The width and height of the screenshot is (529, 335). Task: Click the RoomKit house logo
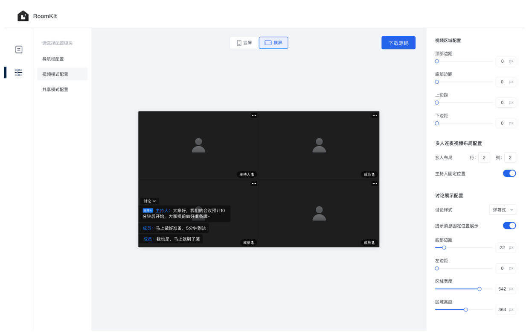point(23,16)
